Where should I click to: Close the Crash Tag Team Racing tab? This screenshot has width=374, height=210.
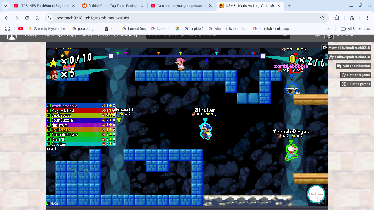[x=142, y=6]
